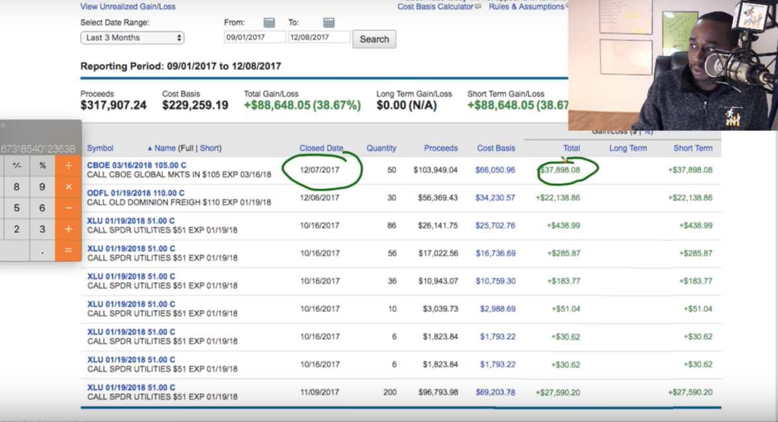Click the proceeds value $56,369.43
This screenshot has height=422, width=778.
tap(438, 198)
